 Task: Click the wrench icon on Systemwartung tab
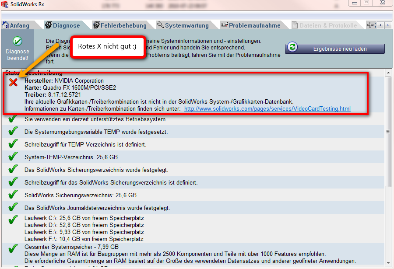click(160, 24)
